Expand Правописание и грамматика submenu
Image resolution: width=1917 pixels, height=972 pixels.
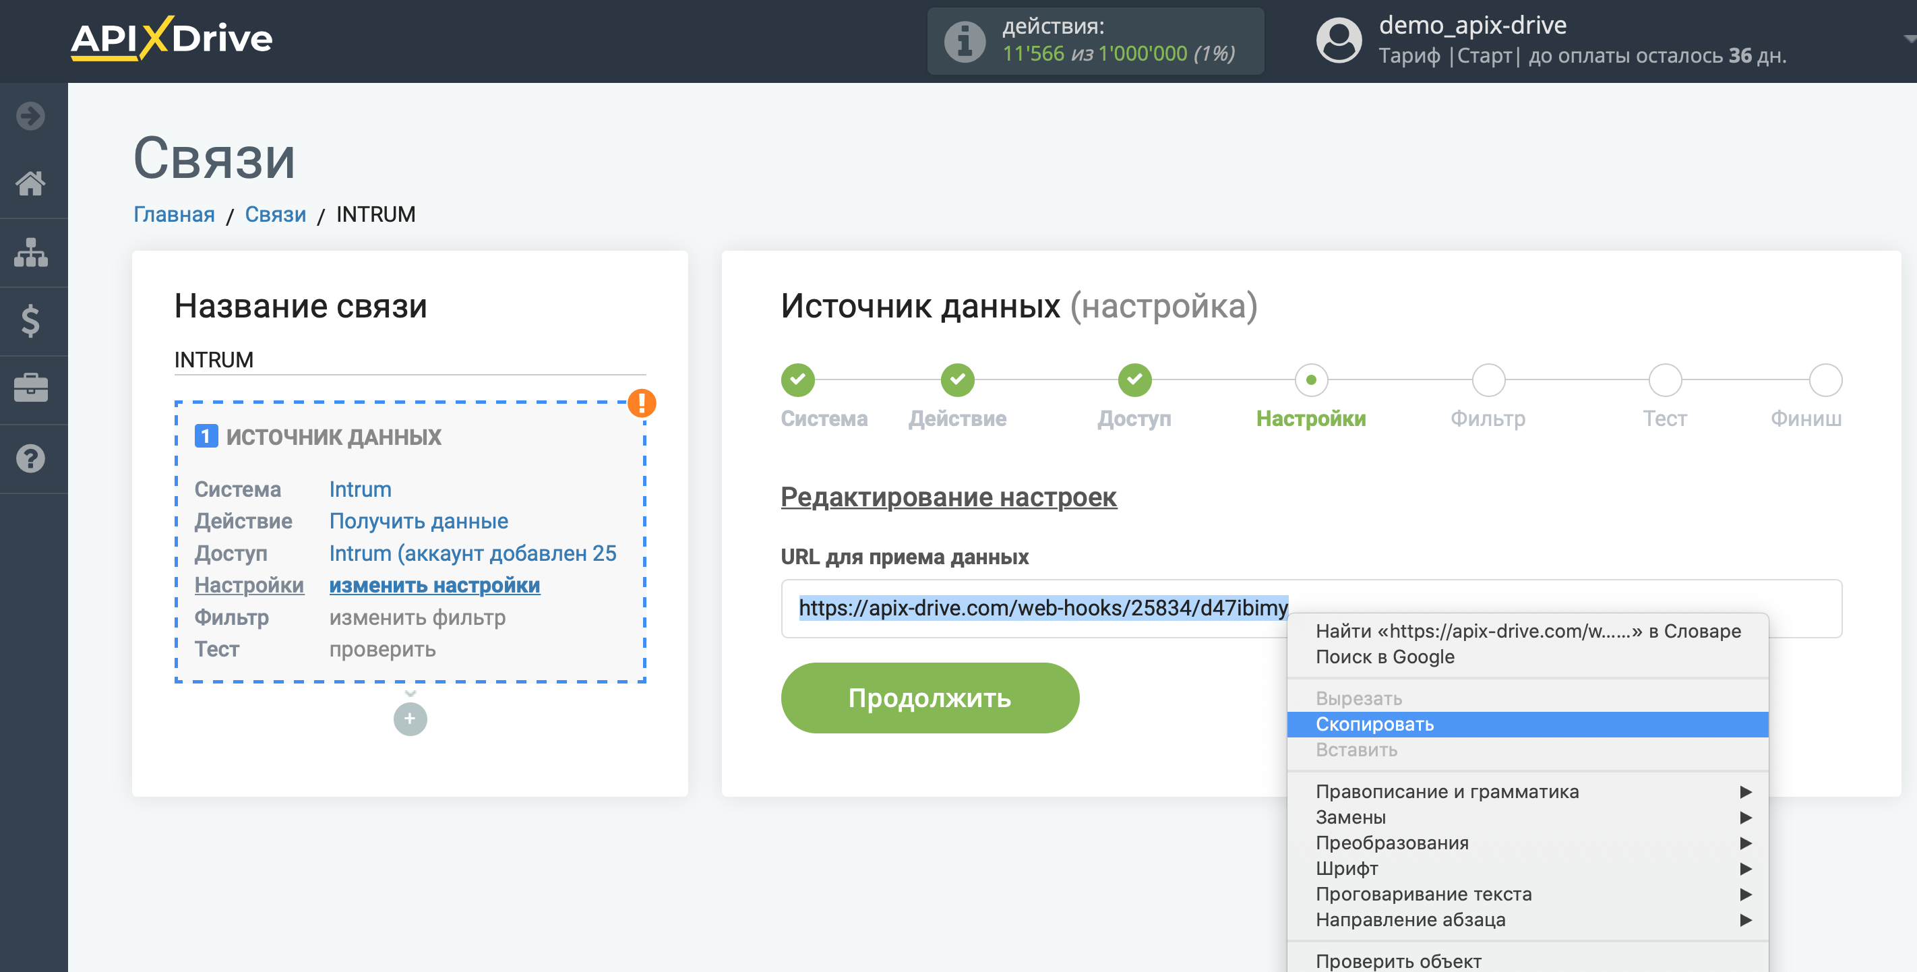pyautogui.click(x=1527, y=791)
